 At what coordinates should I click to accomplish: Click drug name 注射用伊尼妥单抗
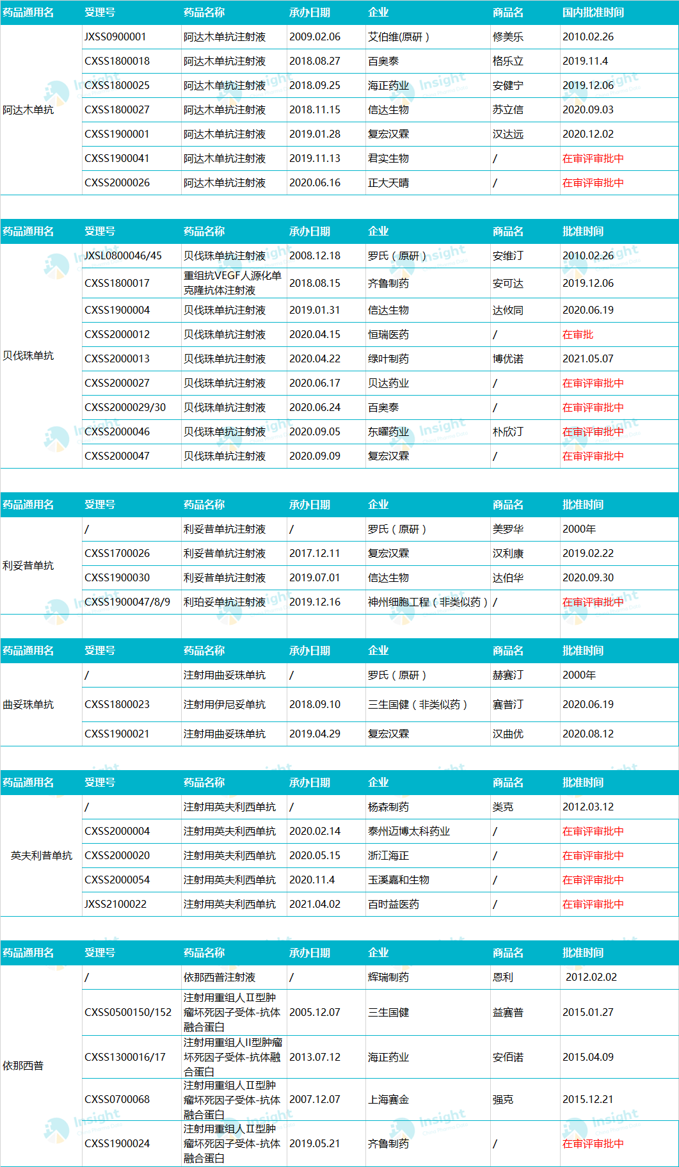(x=225, y=705)
